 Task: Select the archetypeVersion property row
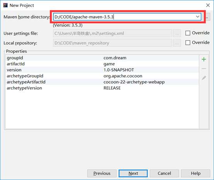coord(102,88)
